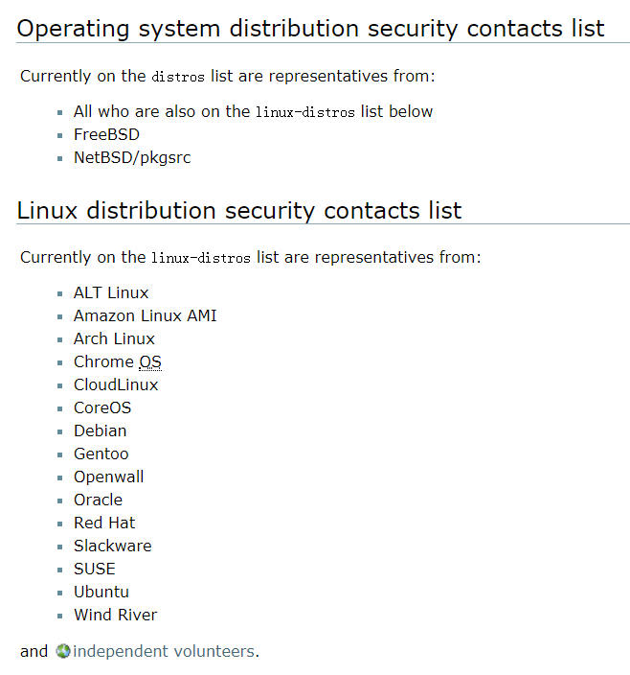Click the Operating system distribution security heading
Viewport: 630px width, 675px height.
click(x=310, y=29)
